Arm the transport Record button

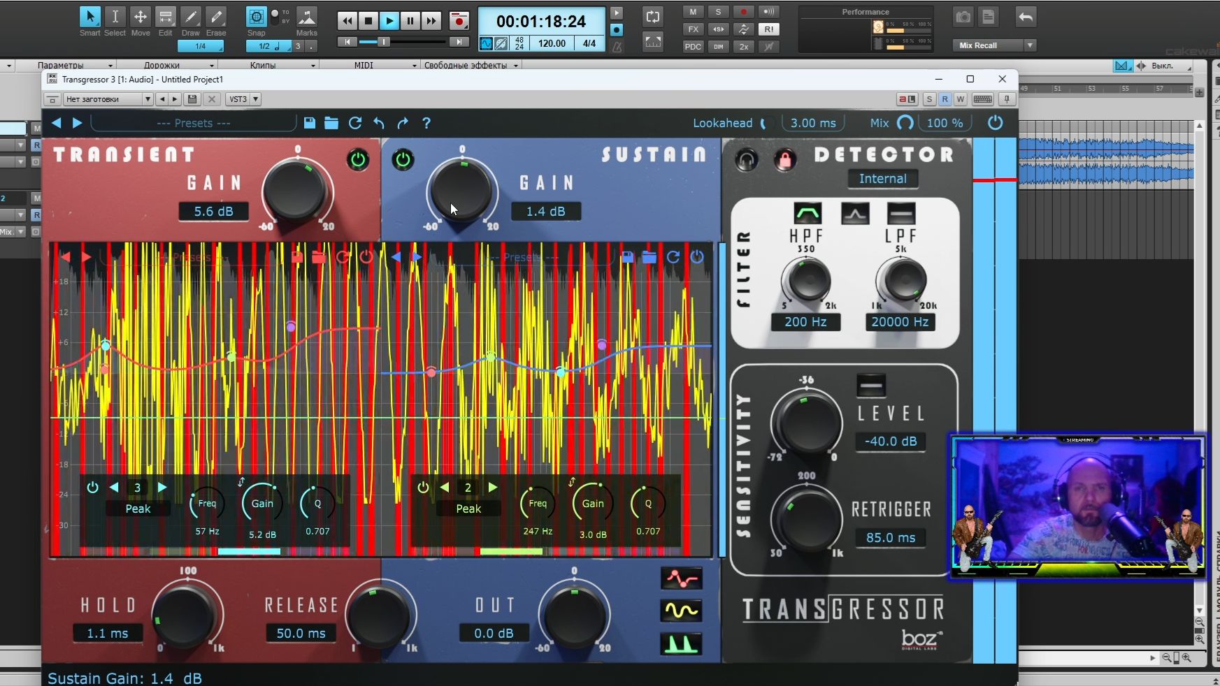459,21
